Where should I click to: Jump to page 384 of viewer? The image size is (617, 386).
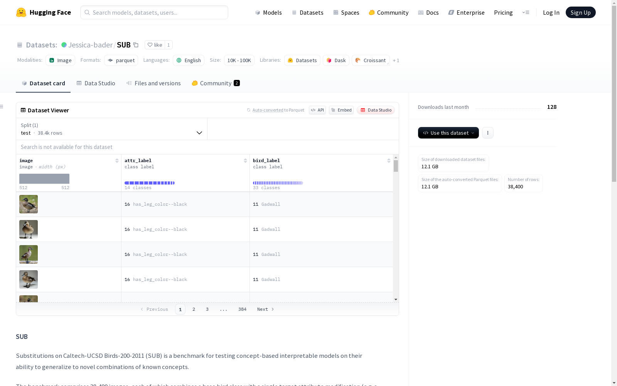click(x=242, y=309)
